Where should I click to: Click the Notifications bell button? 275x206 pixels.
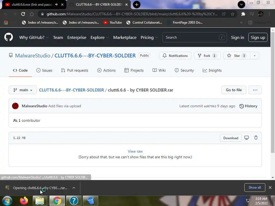tap(175, 56)
